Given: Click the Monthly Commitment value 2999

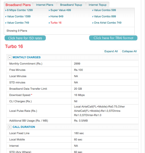Looking at the screenshot, I should click(x=77, y=64).
